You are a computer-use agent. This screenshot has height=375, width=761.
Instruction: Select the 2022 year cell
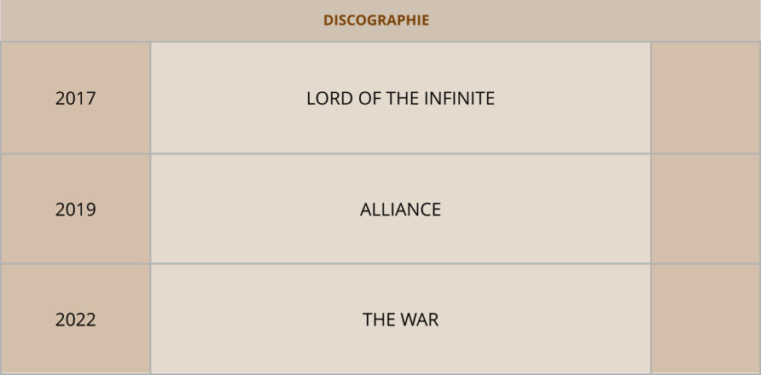[75, 320]
